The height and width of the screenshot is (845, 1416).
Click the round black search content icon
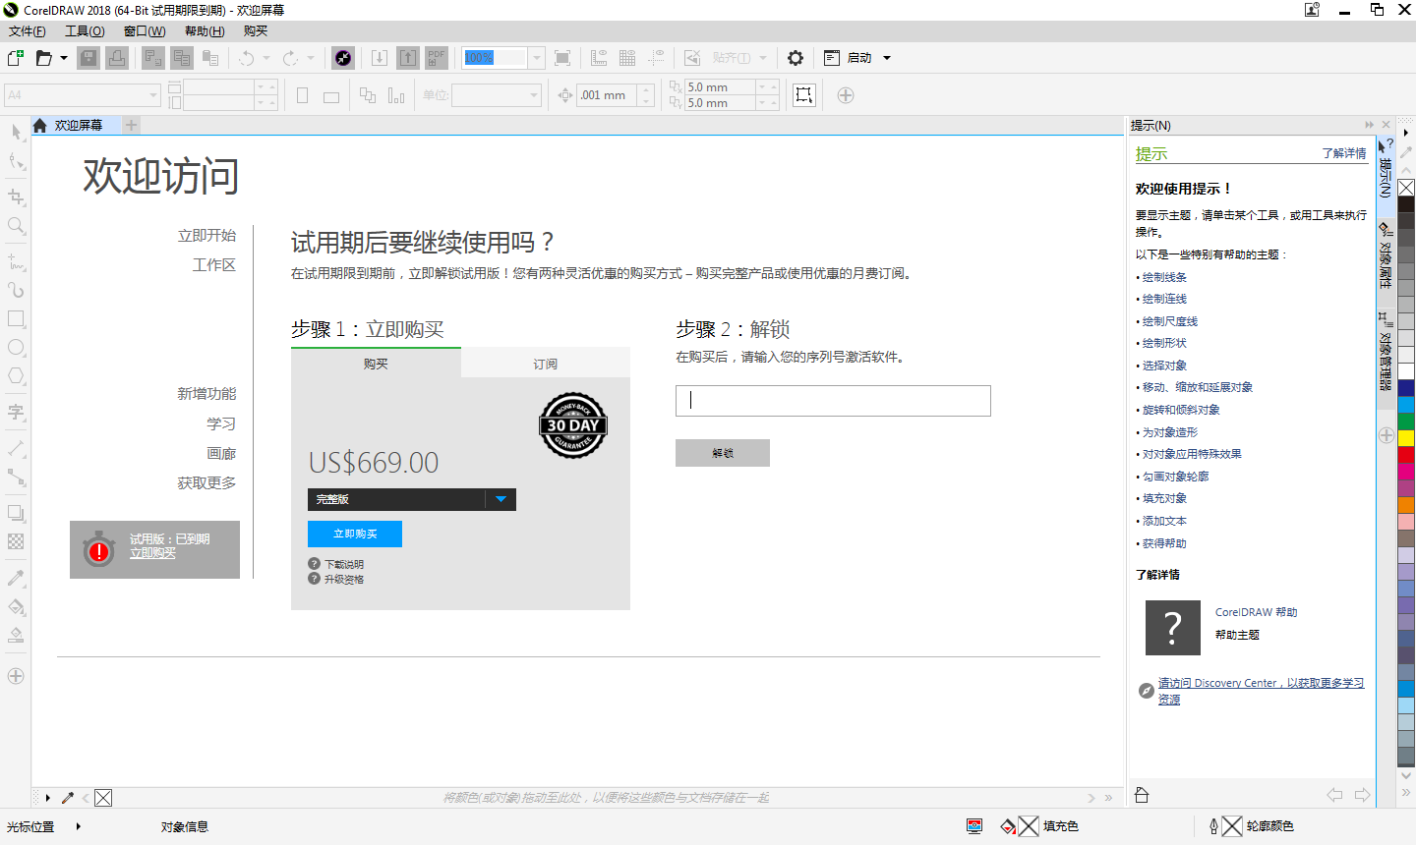coord(343,58)
